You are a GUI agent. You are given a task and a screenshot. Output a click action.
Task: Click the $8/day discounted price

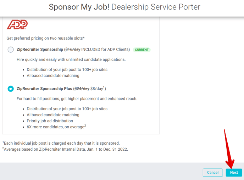(97, 89)
